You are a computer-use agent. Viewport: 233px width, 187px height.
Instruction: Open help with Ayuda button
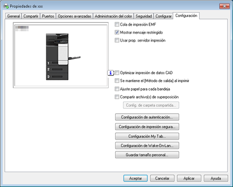click(x=216, y=178)
